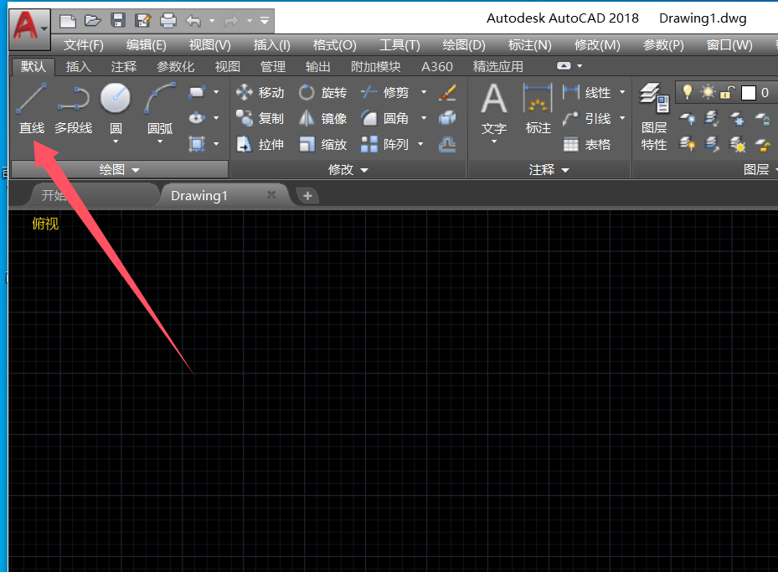Close the Drawing1 tab
The image size is (778, 572).
(x=271, y=194)
